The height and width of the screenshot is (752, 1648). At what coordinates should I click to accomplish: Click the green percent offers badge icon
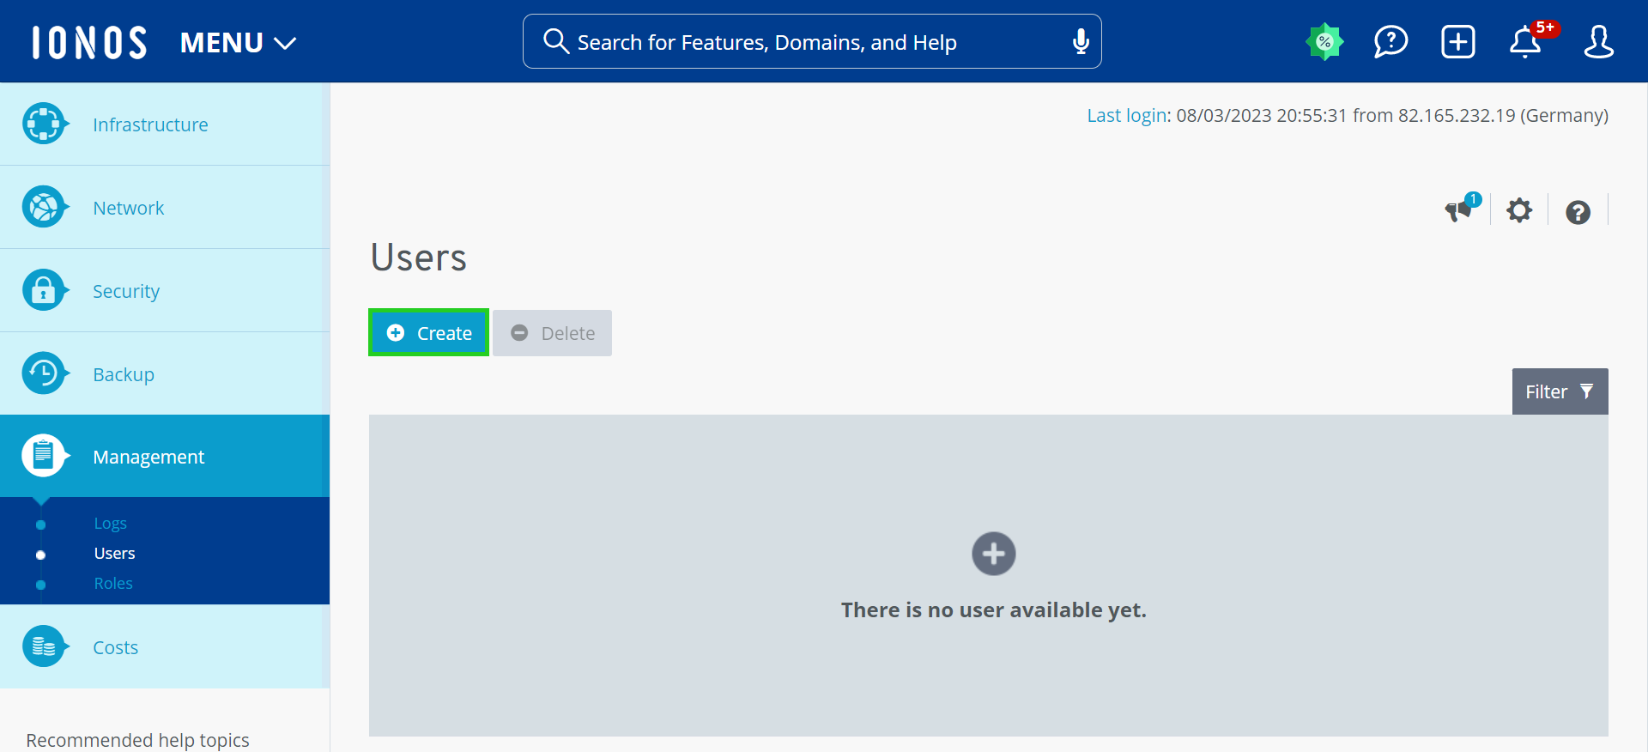pos(1324,41)
